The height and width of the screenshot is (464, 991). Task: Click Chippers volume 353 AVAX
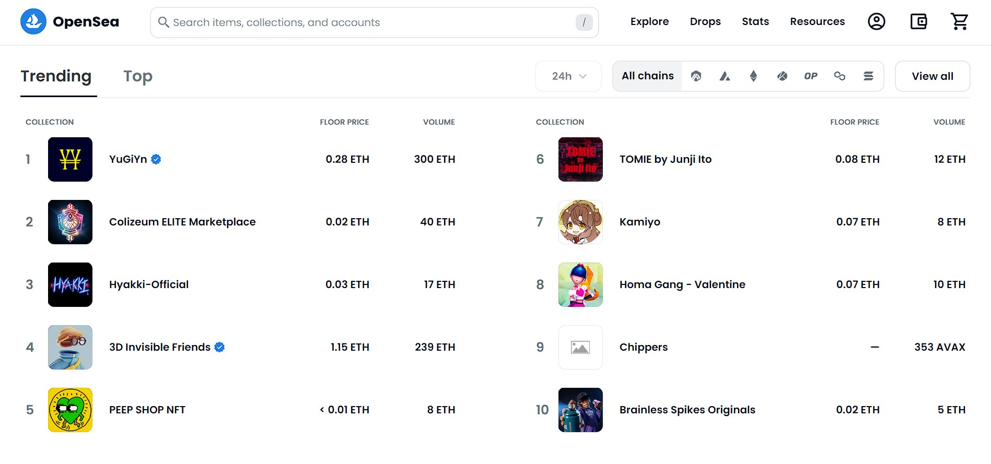tap(940, 347)
